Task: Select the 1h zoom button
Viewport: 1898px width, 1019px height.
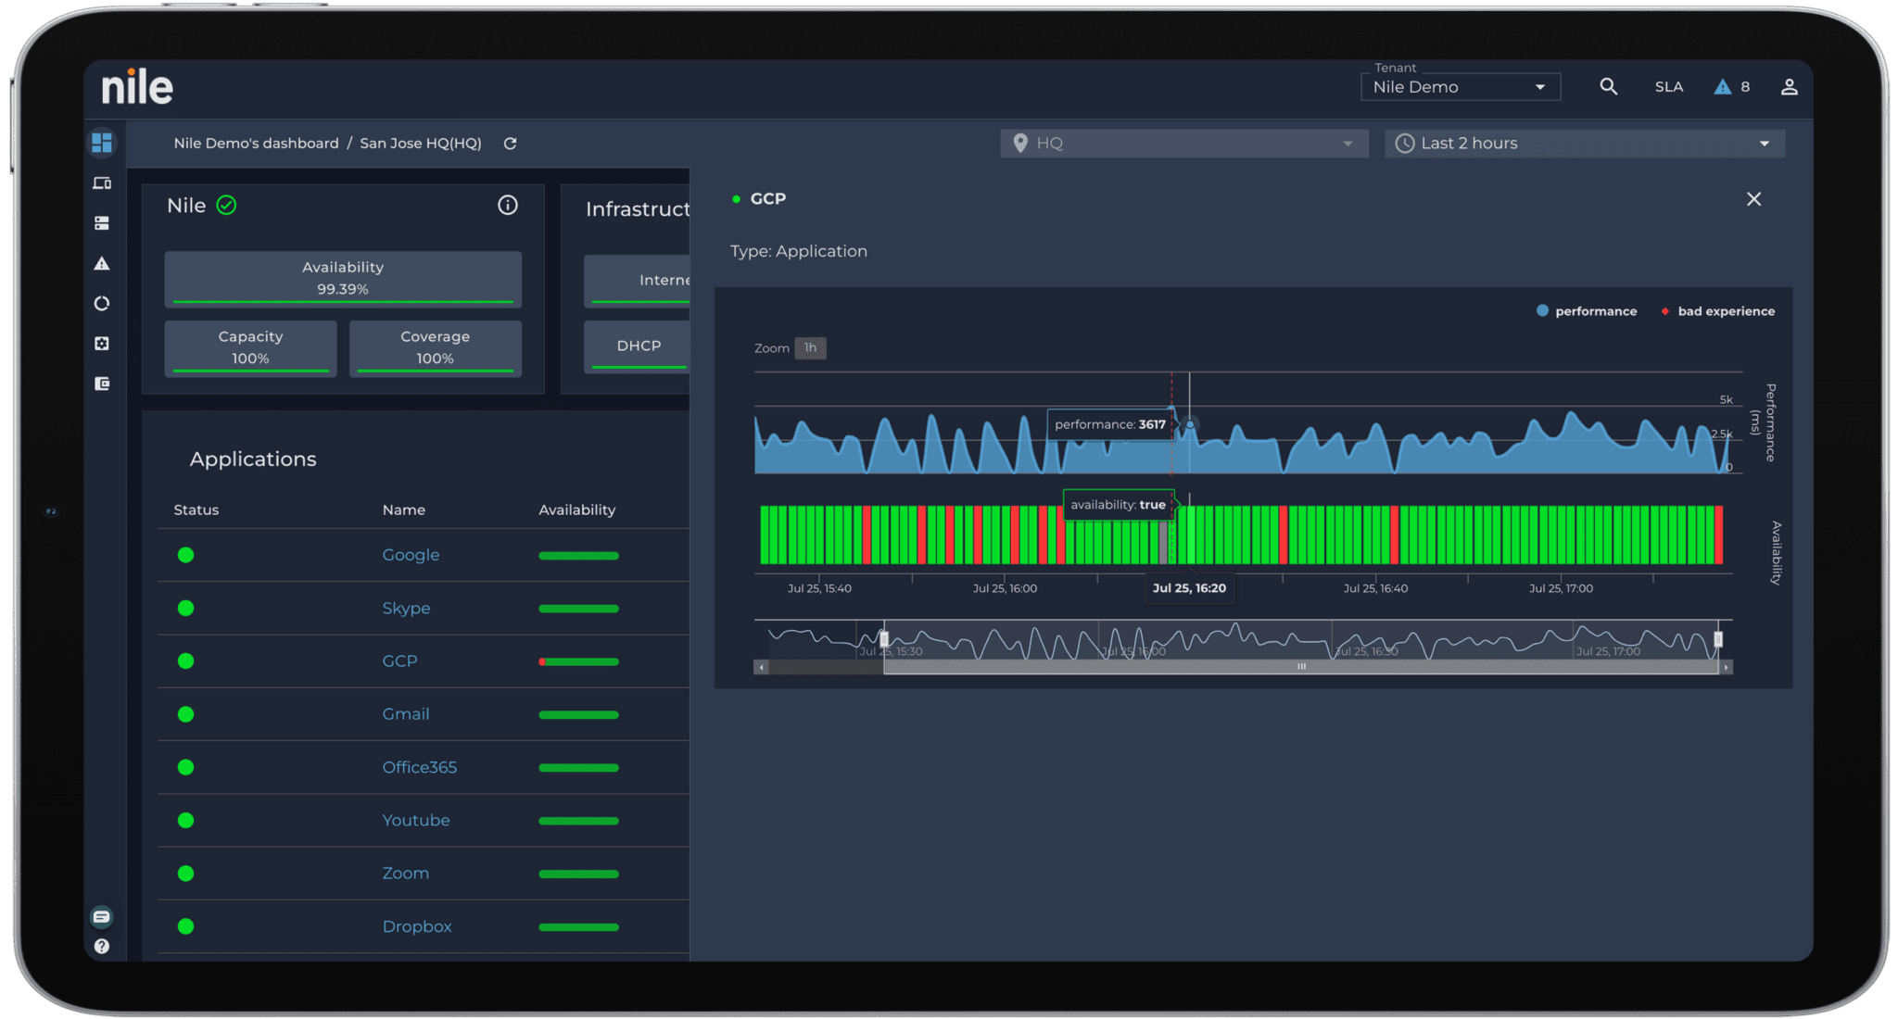Action: [x=810, y=348]
